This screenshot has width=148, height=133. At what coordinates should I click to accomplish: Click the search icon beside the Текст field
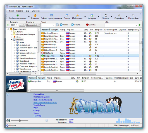point(57,25)
